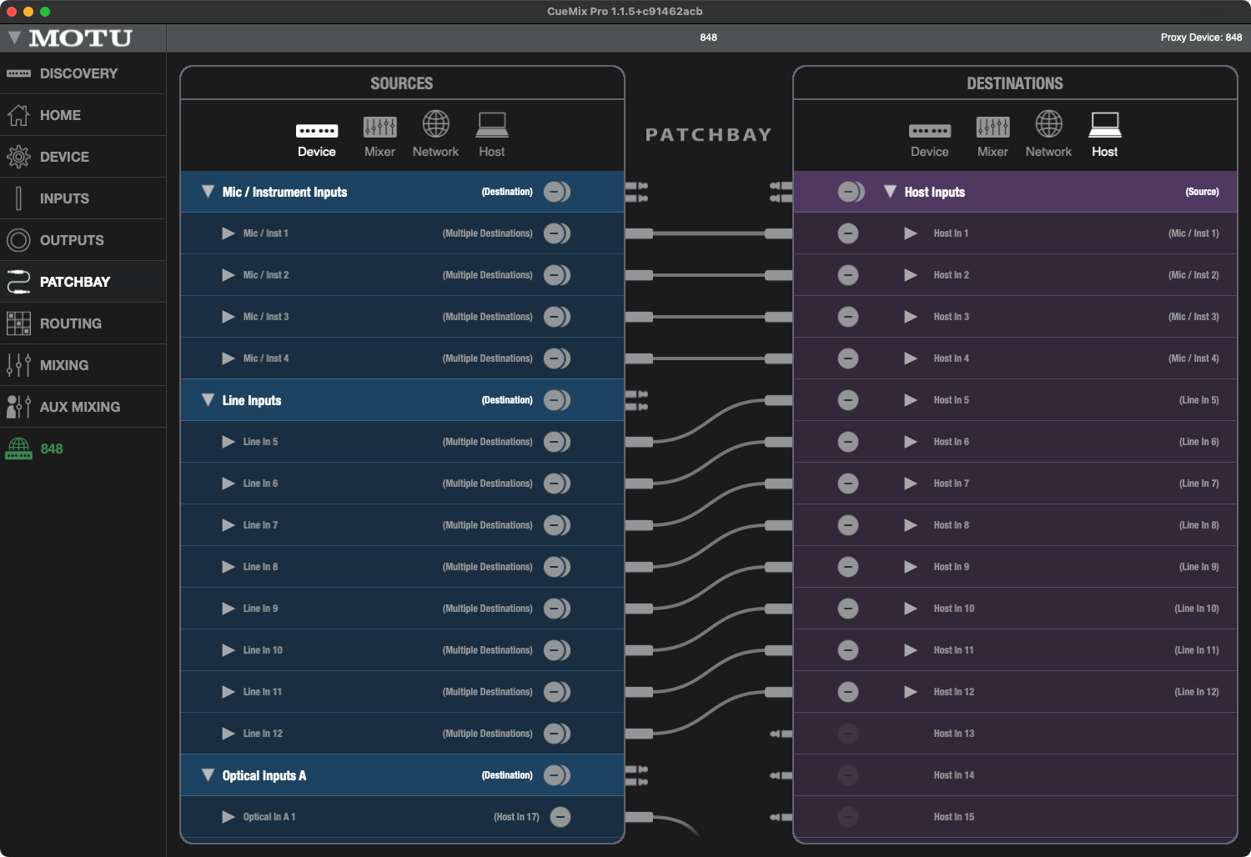Click the remove button for Host In 12
The width and height of the screenshot is (1251, 857).
848,692
